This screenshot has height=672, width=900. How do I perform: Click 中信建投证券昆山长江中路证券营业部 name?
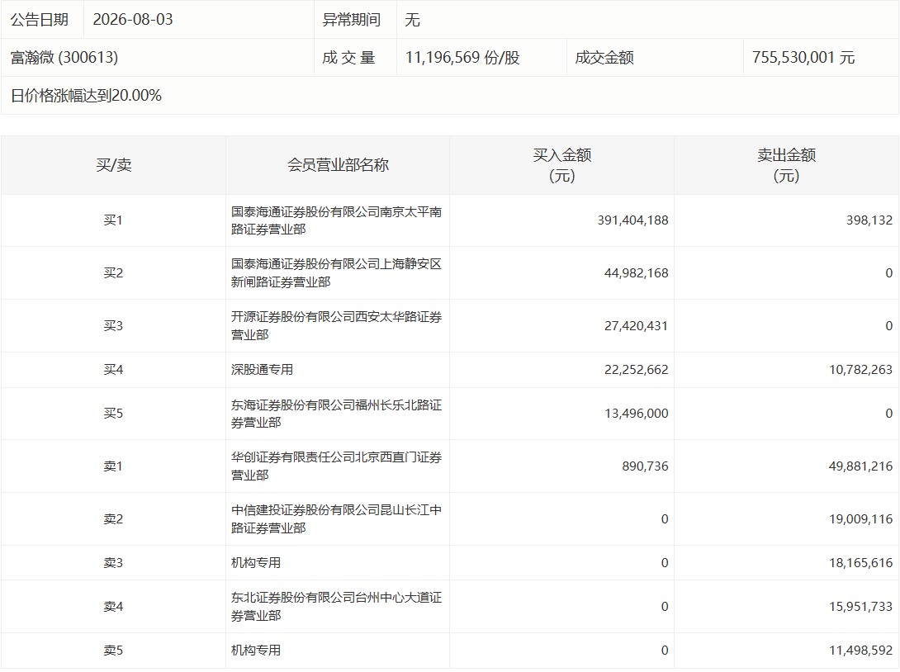(x=336, y=519)
